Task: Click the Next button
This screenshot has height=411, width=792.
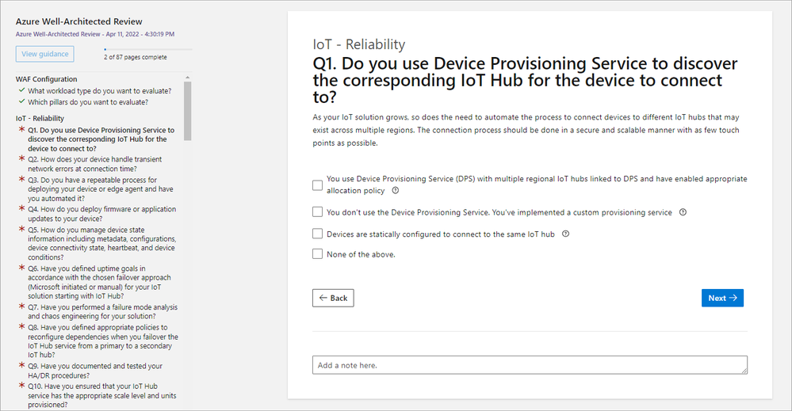Action: pos(722,298)
